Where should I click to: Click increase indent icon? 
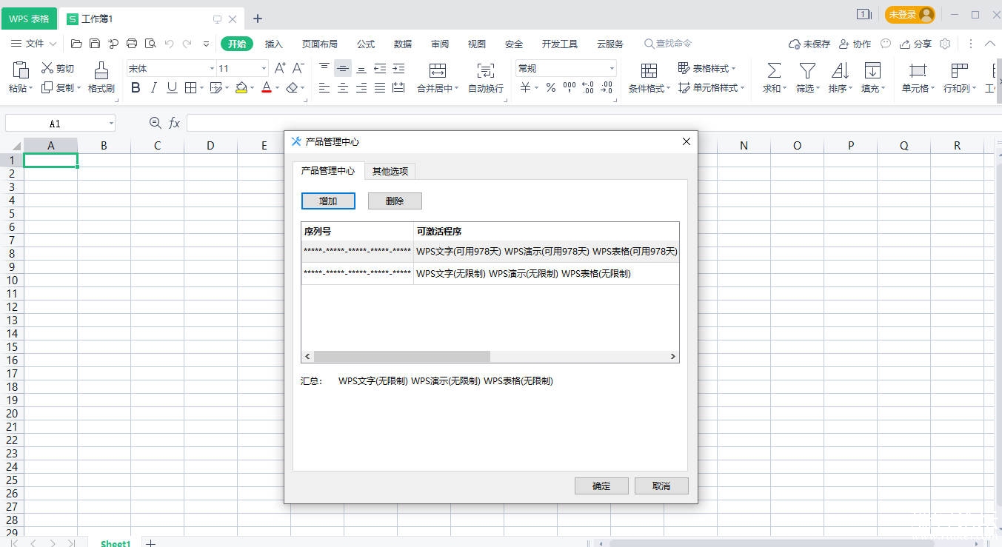point(398,68)
